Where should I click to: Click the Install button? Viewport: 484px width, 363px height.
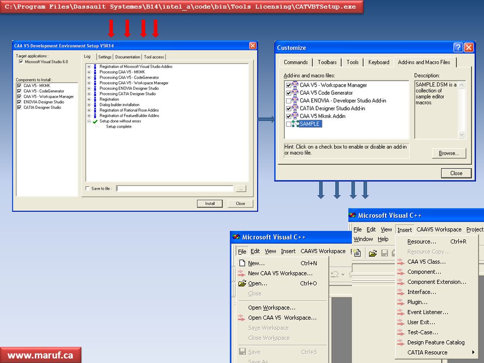210,203
